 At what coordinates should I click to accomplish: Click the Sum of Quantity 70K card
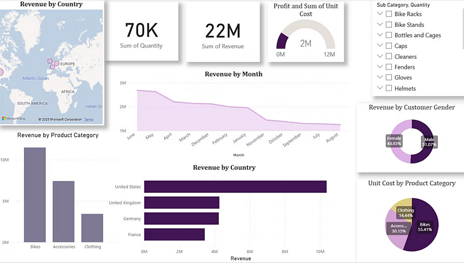click(142, 31)
